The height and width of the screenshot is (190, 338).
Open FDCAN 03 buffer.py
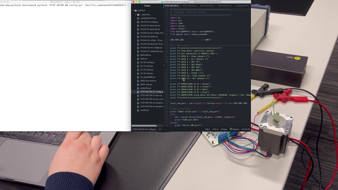pos(149,37)
